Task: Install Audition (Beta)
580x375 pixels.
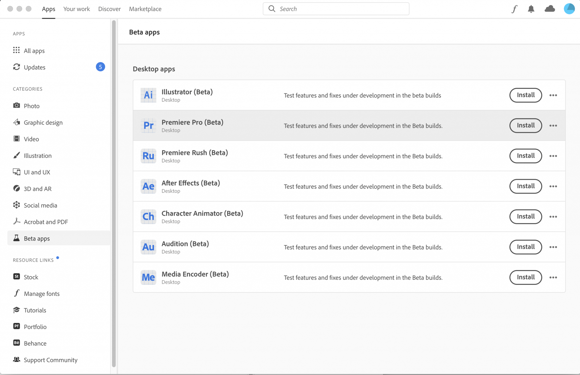Action: 526,247
